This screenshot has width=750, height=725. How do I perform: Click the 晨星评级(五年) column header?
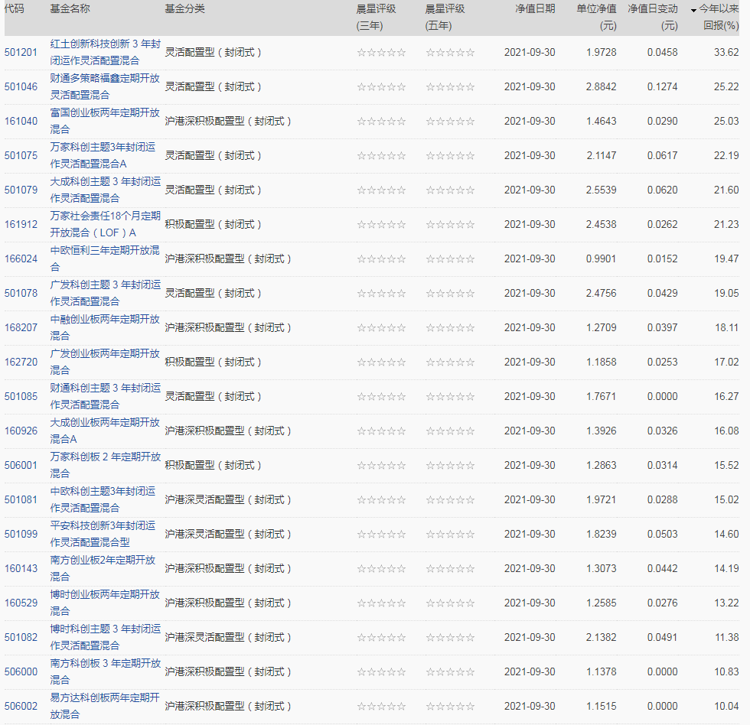pos(445,17)
